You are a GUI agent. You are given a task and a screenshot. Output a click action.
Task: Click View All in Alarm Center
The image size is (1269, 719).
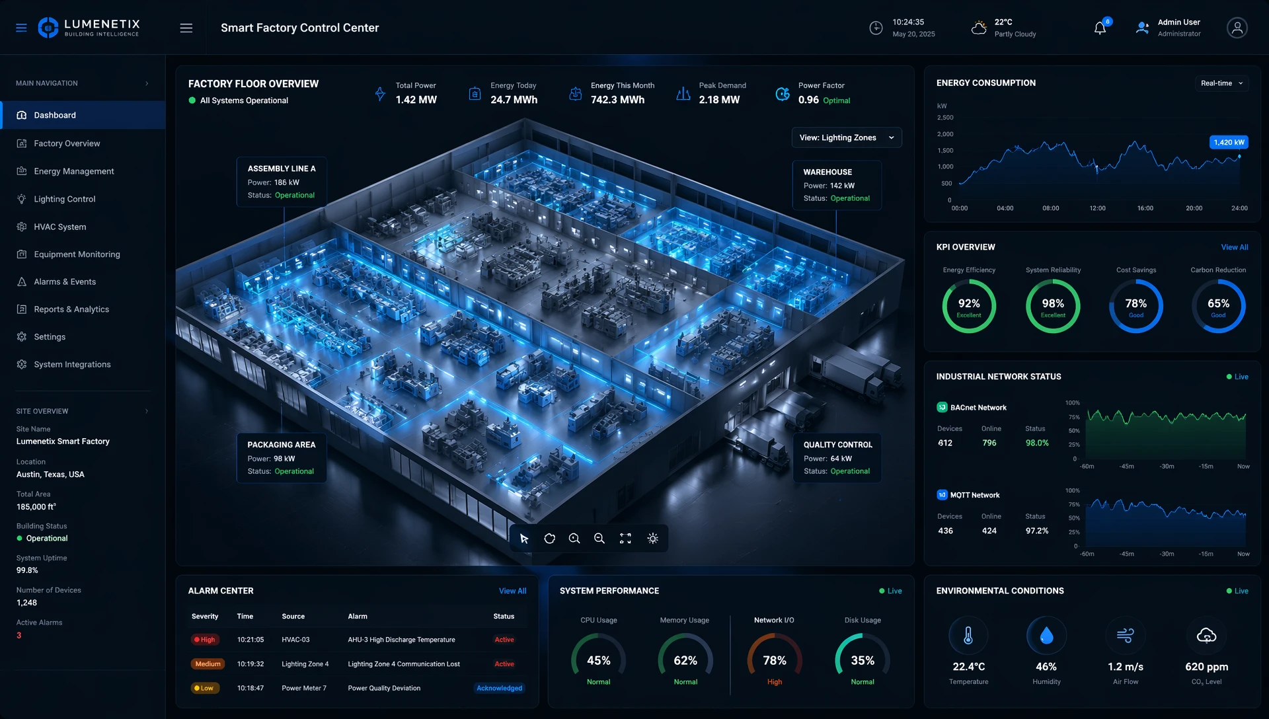[x=512, y=591]
